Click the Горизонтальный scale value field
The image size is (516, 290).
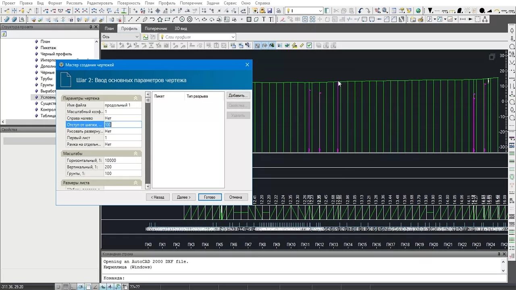123,160
